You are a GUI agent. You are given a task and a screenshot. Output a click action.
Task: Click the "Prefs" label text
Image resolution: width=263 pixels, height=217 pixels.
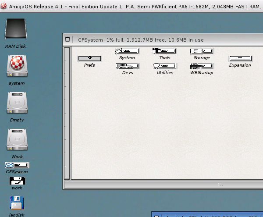pos(89,65)
